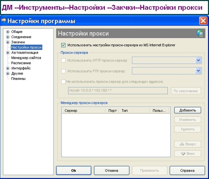The image size is (209, 179).
Task: Select Другие in the settings tree
Action: [x=17, y=74]
